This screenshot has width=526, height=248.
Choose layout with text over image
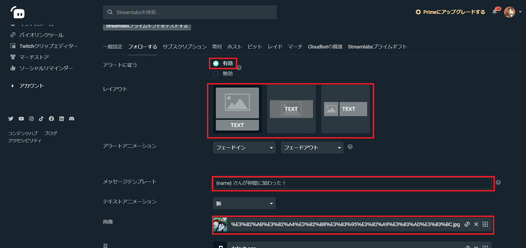(291, 109)
